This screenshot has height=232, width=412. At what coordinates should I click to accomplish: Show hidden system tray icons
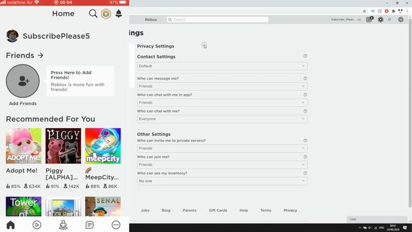coord(360,227)
